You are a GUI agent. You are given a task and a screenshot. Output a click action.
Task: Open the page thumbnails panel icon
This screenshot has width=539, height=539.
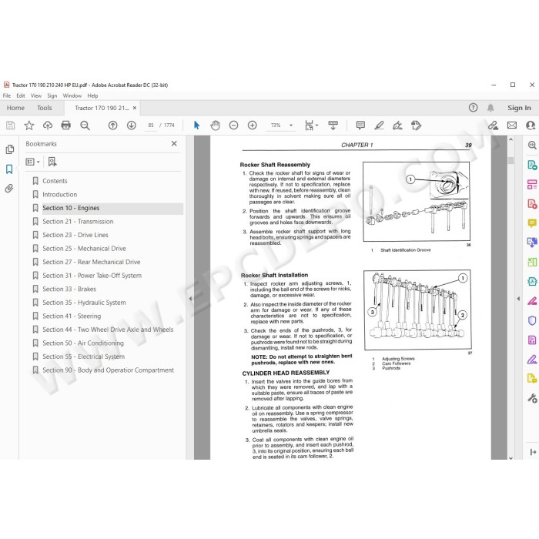[x=9, y=149]
